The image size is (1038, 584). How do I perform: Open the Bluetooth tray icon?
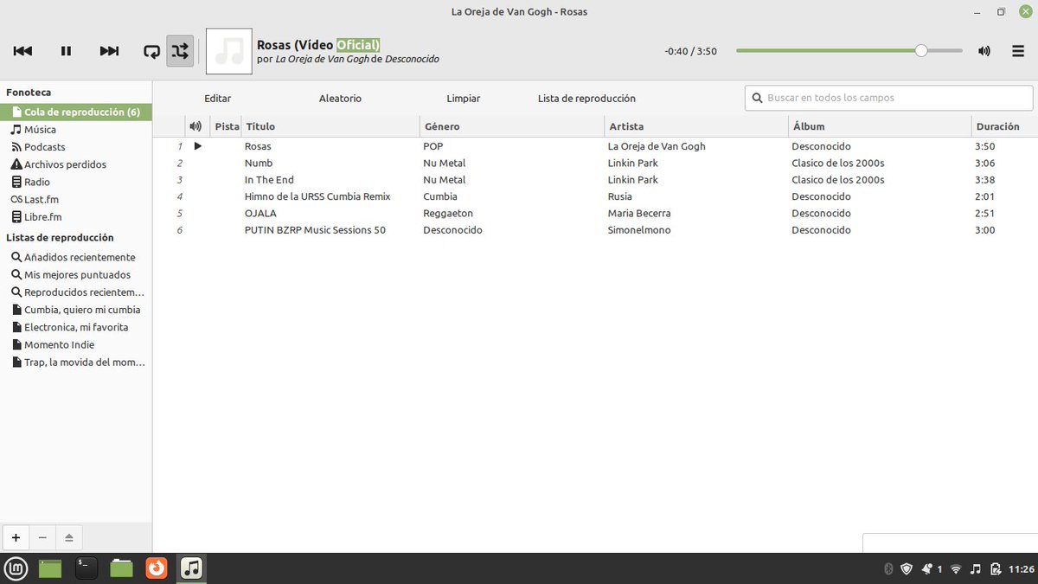[887, 569]
